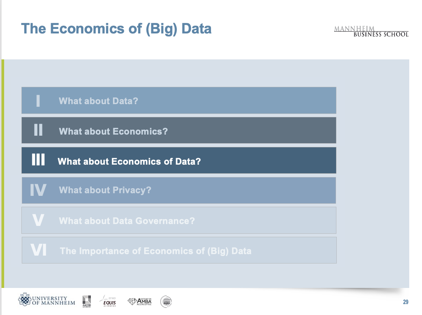Open 'What about Economics of Data?' section
This screenshot has width=422, height=315.
(x=129, y=161)
